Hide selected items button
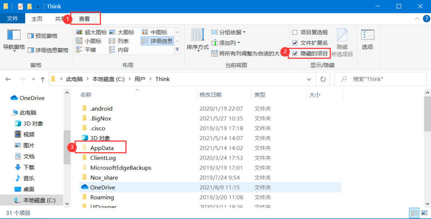This screenshot has width=431, height=219. (x=342, y=43)
